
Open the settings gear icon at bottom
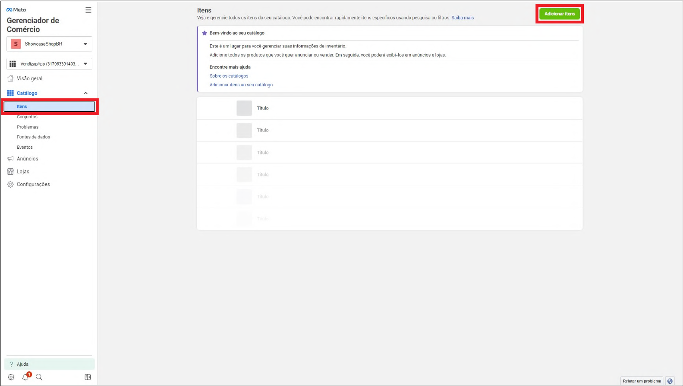click(x=11, y=377)
